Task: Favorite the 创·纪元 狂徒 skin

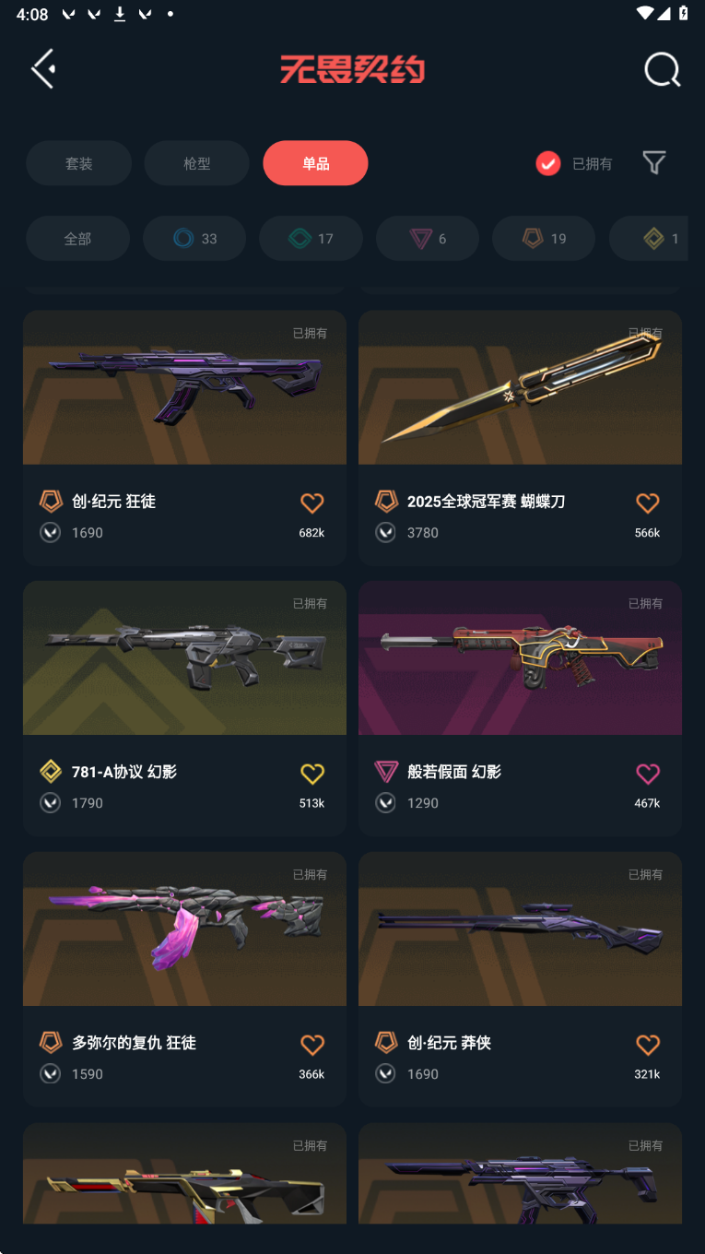Action: pyautogui.click(x=312, y=503)
